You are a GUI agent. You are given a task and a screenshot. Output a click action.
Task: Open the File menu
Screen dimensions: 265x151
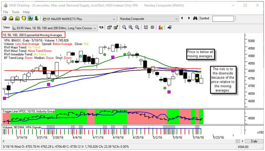[6, 12]
